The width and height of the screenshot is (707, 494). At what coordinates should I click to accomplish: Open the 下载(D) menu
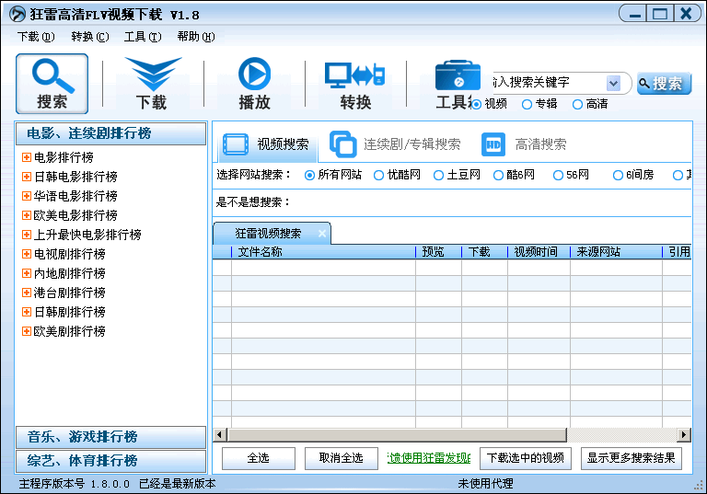36,37
